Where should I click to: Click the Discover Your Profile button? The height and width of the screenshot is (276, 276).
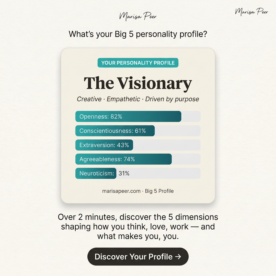click(x=138, y=257)
